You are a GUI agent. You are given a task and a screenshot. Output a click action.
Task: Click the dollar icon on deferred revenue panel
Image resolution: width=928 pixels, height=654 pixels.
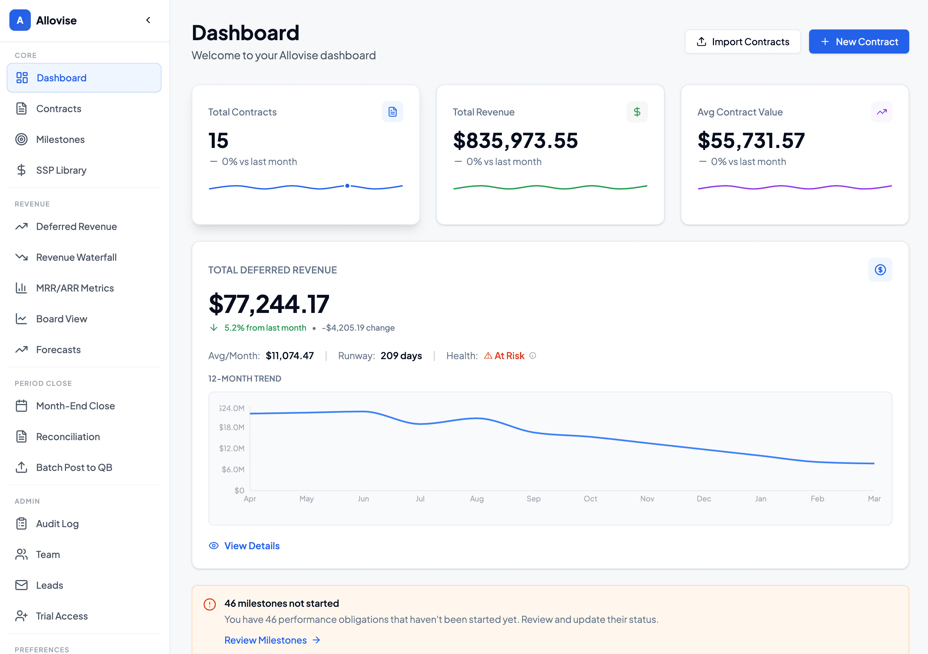click(x=880, y=270)
